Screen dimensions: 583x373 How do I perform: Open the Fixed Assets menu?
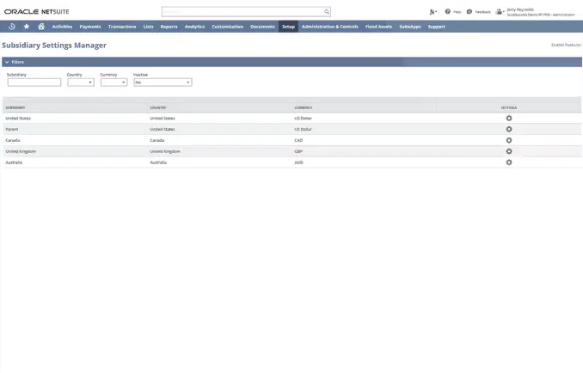click(378, 27)
